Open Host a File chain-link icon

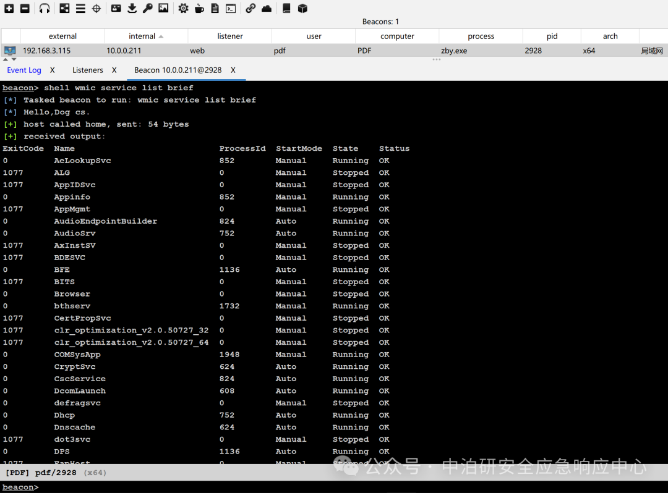tap(250, 9)
